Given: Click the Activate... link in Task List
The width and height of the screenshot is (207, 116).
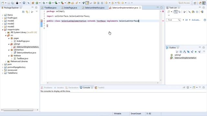Looking at the screenshot, I should [196, 20].
